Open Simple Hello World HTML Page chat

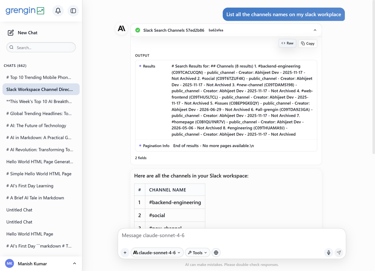41,174
